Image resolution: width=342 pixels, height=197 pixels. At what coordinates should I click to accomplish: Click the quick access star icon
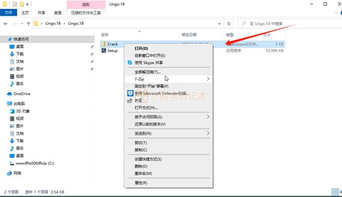[x=10, y=39]
